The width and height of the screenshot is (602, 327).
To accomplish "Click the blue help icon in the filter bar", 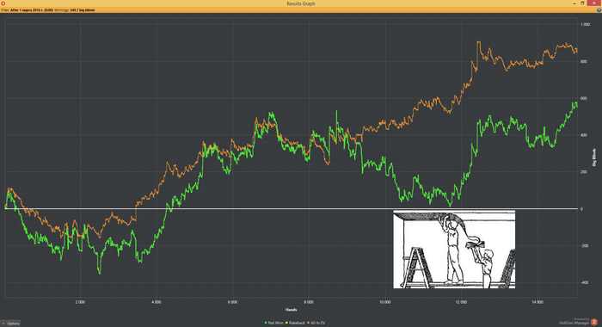I will [599, 10].
